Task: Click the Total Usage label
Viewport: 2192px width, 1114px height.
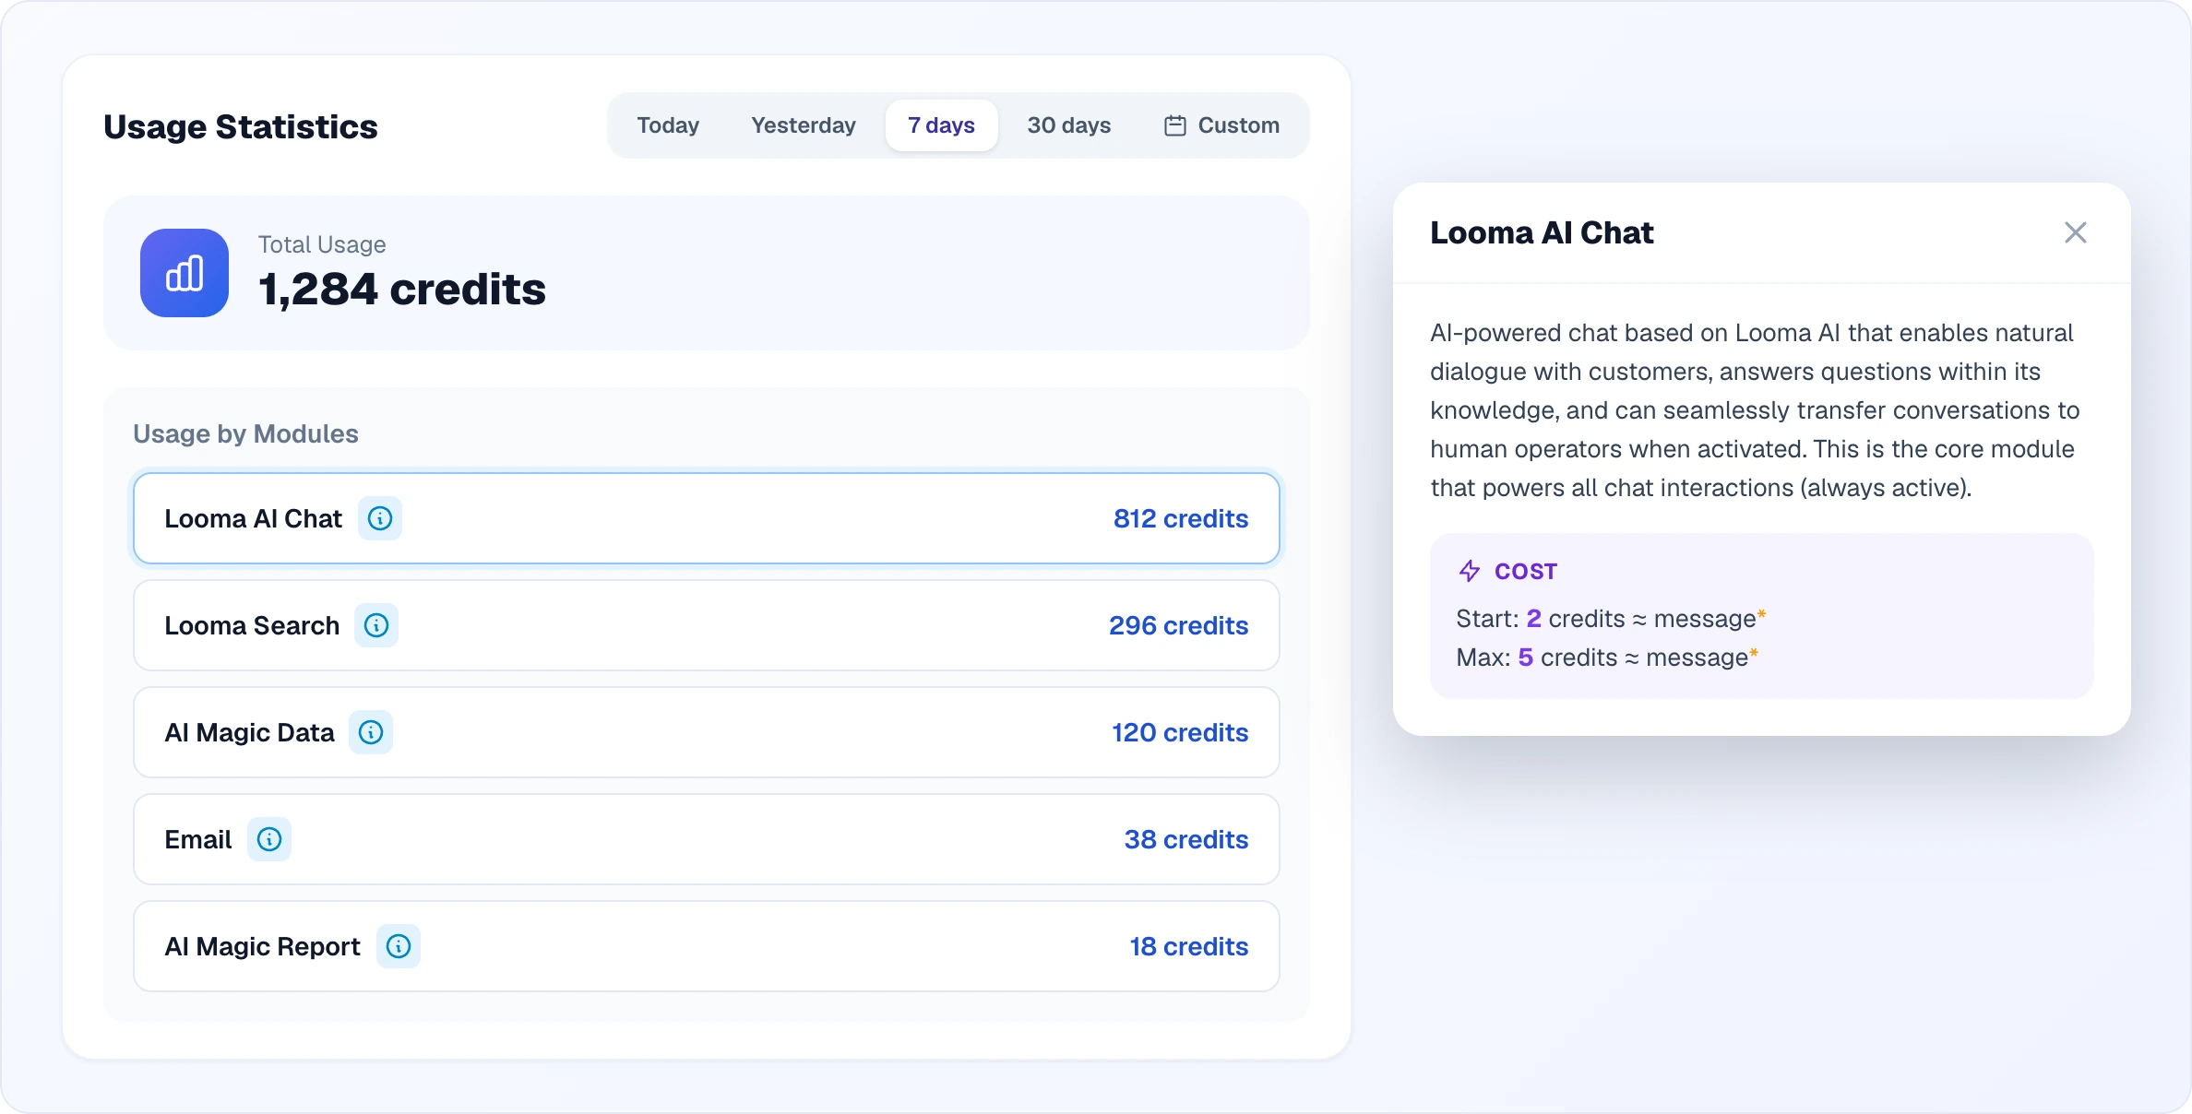Action: point(322,244)
